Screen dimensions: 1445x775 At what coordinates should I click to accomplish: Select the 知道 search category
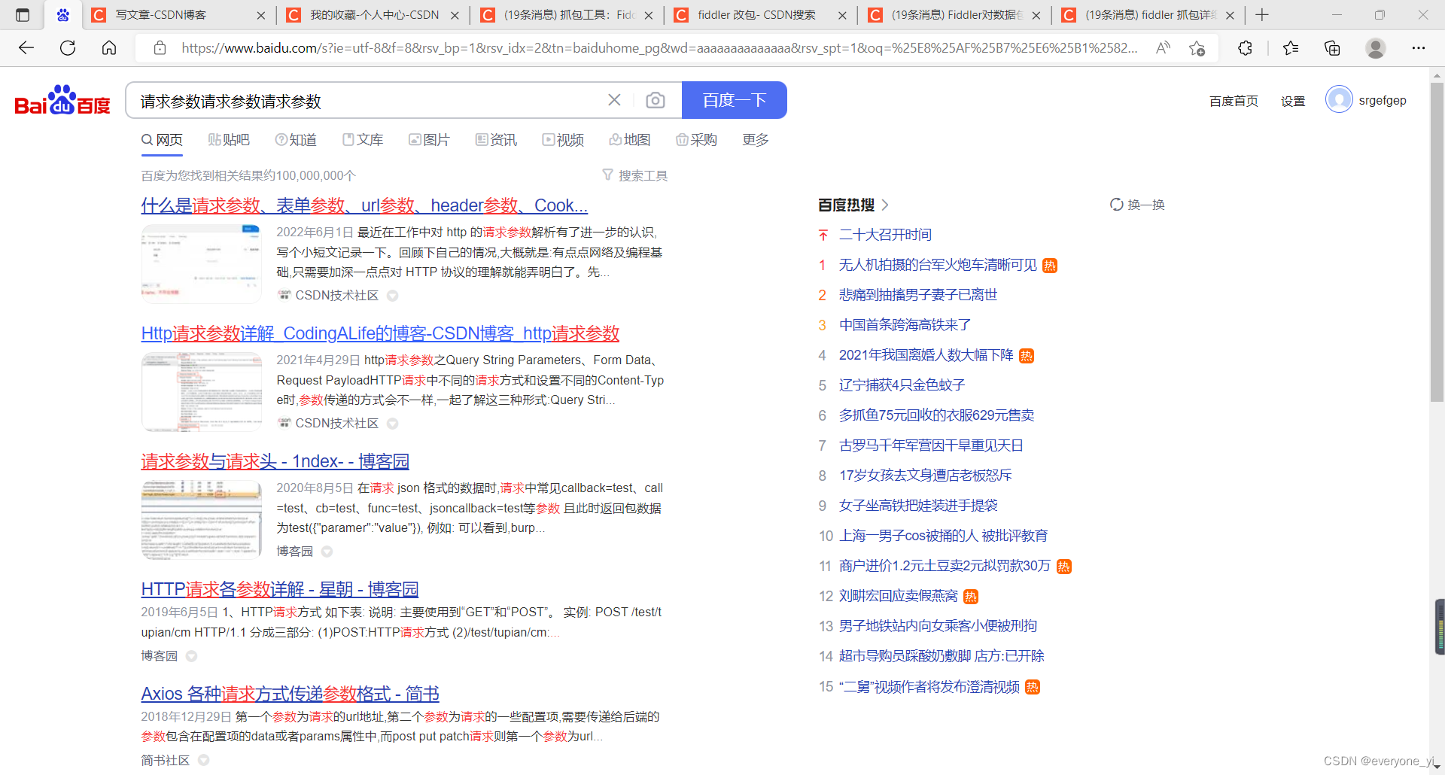click(296, 140)
